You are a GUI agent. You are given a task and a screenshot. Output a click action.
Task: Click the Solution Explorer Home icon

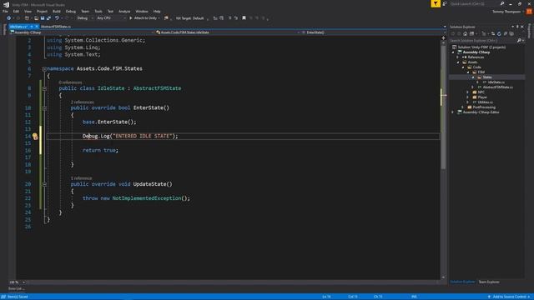click(x=466, y=33)
